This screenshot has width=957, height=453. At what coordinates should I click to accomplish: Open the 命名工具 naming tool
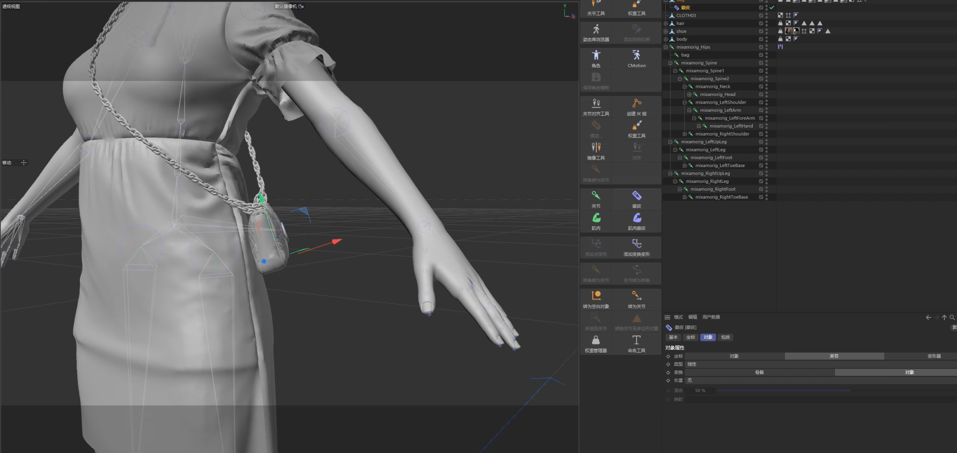pos(636,344)
